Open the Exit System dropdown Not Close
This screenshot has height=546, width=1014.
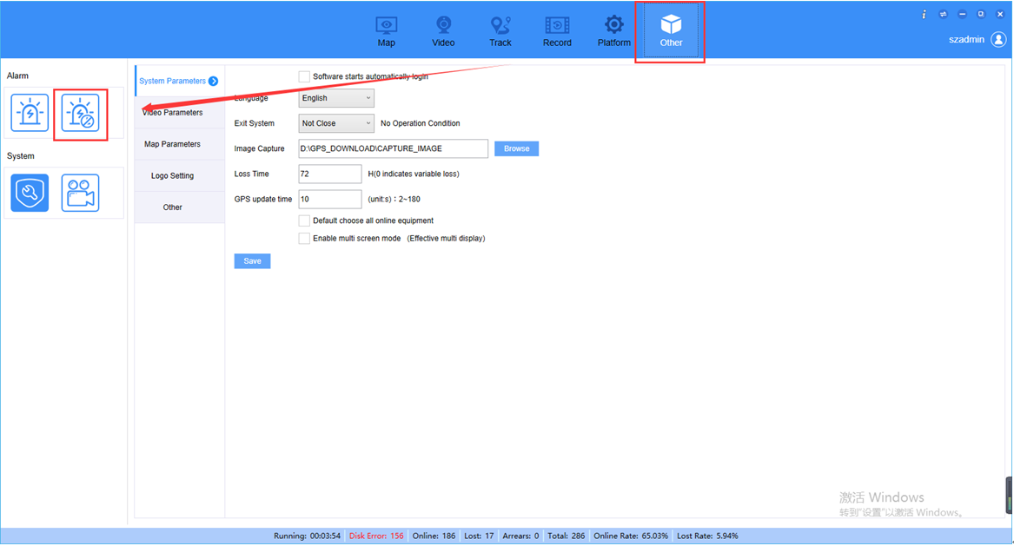click(x=336, y=123)
